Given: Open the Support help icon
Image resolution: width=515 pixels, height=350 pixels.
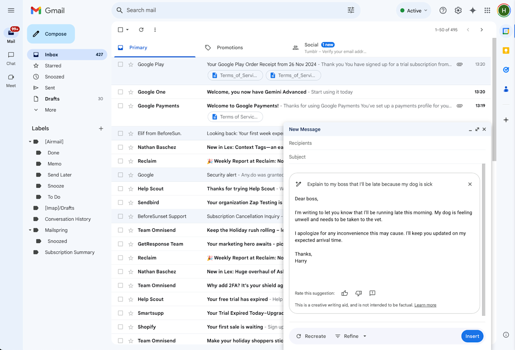Looking at the screenshot, I should click(443, 11).
